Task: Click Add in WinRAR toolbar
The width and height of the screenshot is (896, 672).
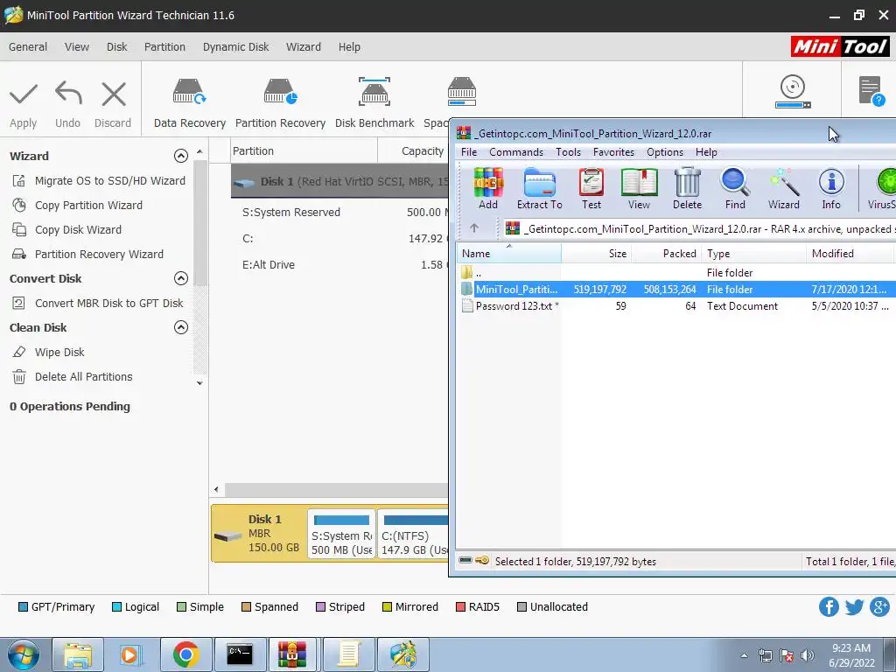Action: click(x=488, y=189)
